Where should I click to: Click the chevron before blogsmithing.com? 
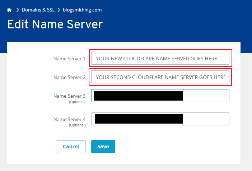point(59,10)
